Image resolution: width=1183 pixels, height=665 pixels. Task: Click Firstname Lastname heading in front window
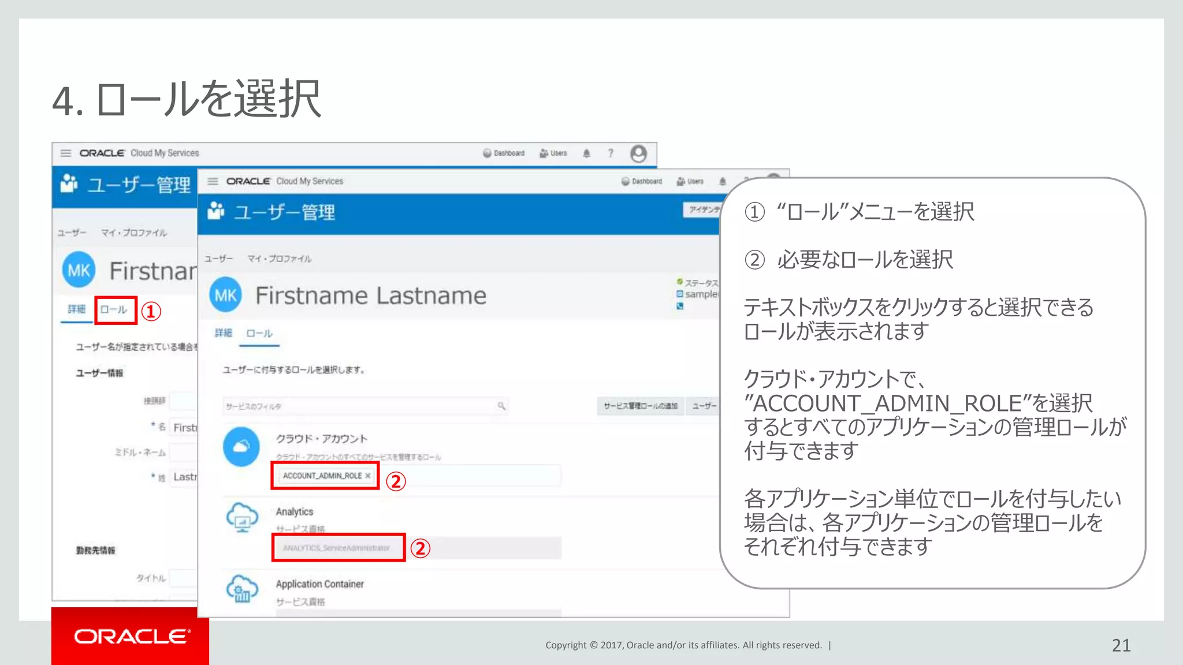click(371, 296)
